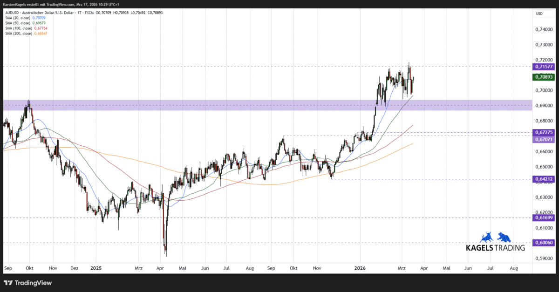Click the blue SMA 20 value 0,70709
This screenshot has height=292, width=559.
tap(39, 18)
